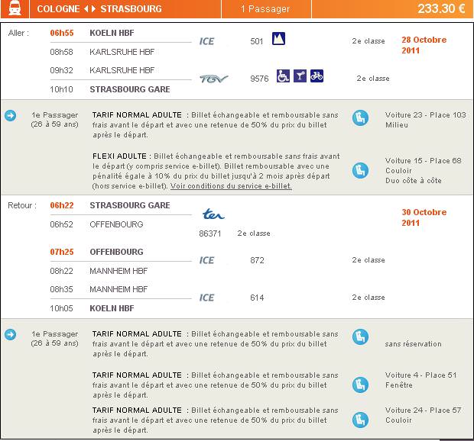The width and height of the screenshot is (474, 441).
Task: Click the ICE 501 mountain pictogram icon
Action: click(x=278, y=39)
